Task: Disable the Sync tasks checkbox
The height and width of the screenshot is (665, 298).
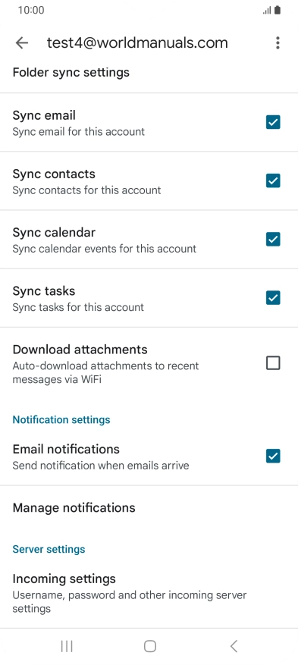Action: 273,298
